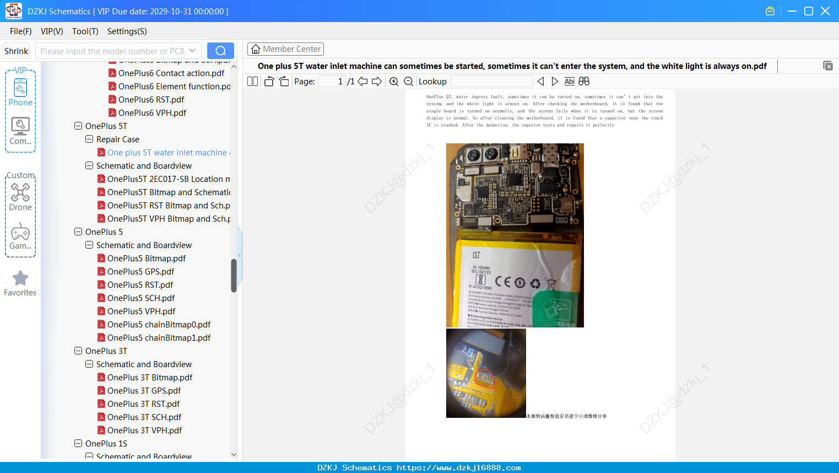Screen dimensions: 839x473
Task: Open the Game console category
Action: 20,236
